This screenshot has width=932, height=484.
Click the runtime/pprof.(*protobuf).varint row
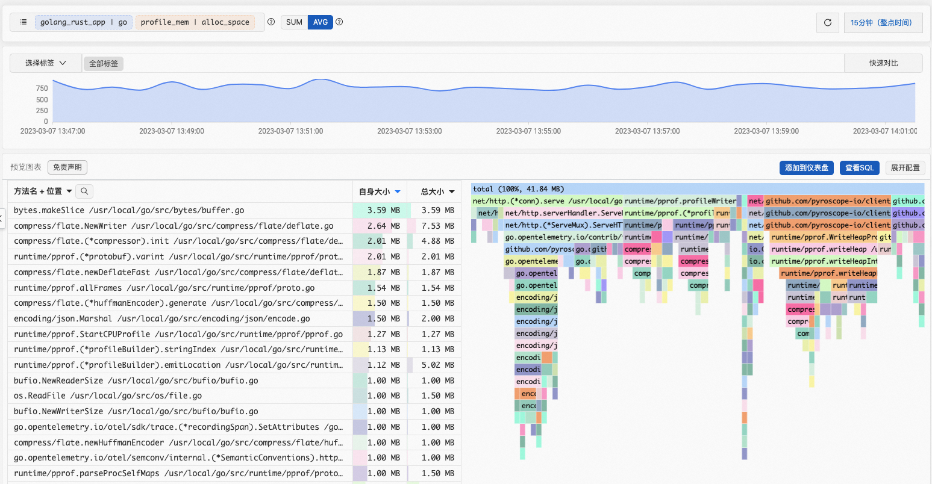[x=234, y=256]
